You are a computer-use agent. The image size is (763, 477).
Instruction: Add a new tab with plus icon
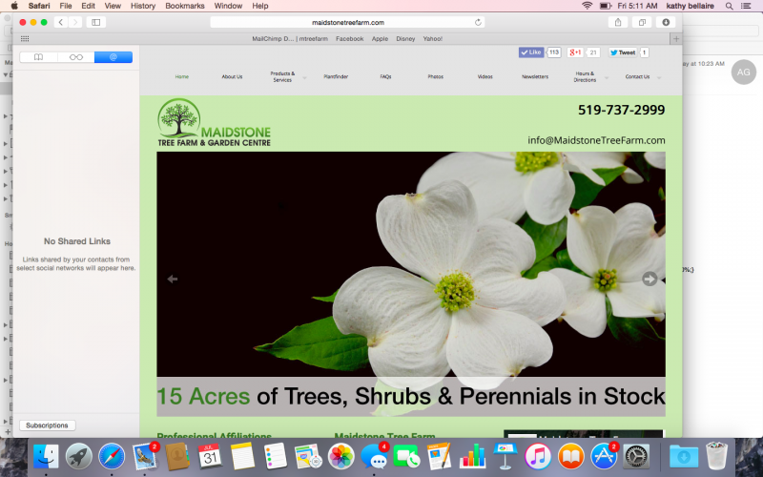point(676,38)
